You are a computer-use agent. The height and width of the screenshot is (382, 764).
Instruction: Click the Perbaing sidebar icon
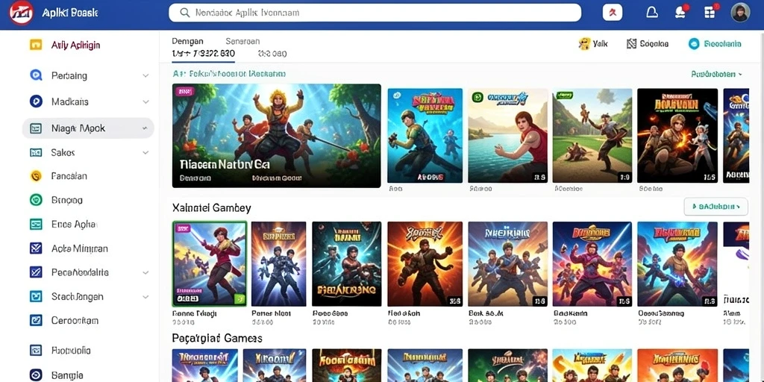pos(36,75)
